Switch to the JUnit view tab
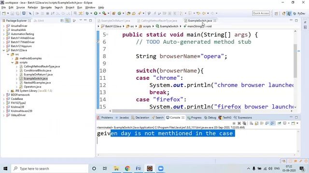 (39, 21)
